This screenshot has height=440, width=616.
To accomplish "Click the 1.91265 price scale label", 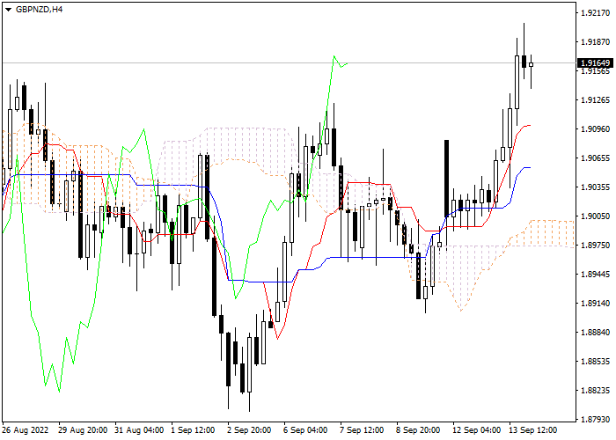I will pos(595,100).
